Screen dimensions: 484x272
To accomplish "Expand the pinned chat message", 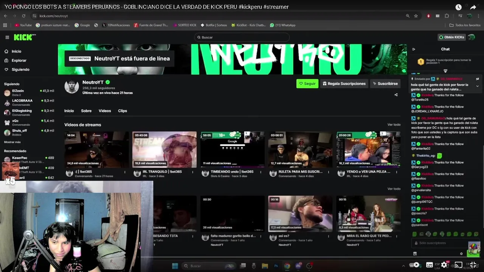I will pyautogui.click(x=478, y=86).
